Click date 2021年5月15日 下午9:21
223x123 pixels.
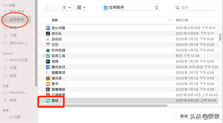point(195,28)
